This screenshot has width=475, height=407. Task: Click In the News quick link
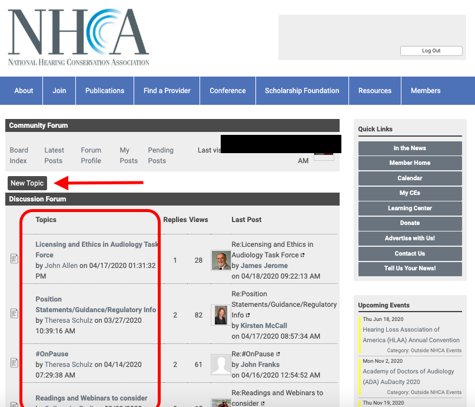[x=410, y=148]
